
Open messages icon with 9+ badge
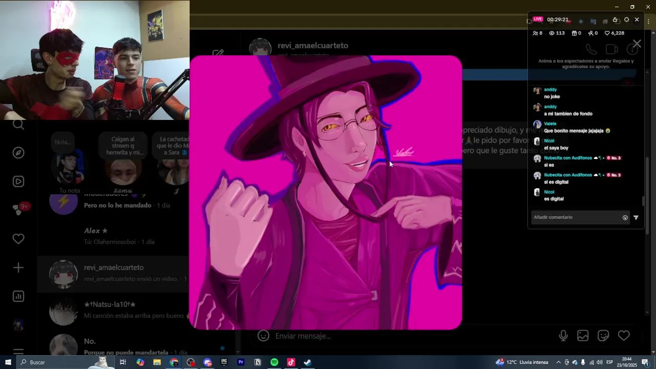(x=20, y=209)
